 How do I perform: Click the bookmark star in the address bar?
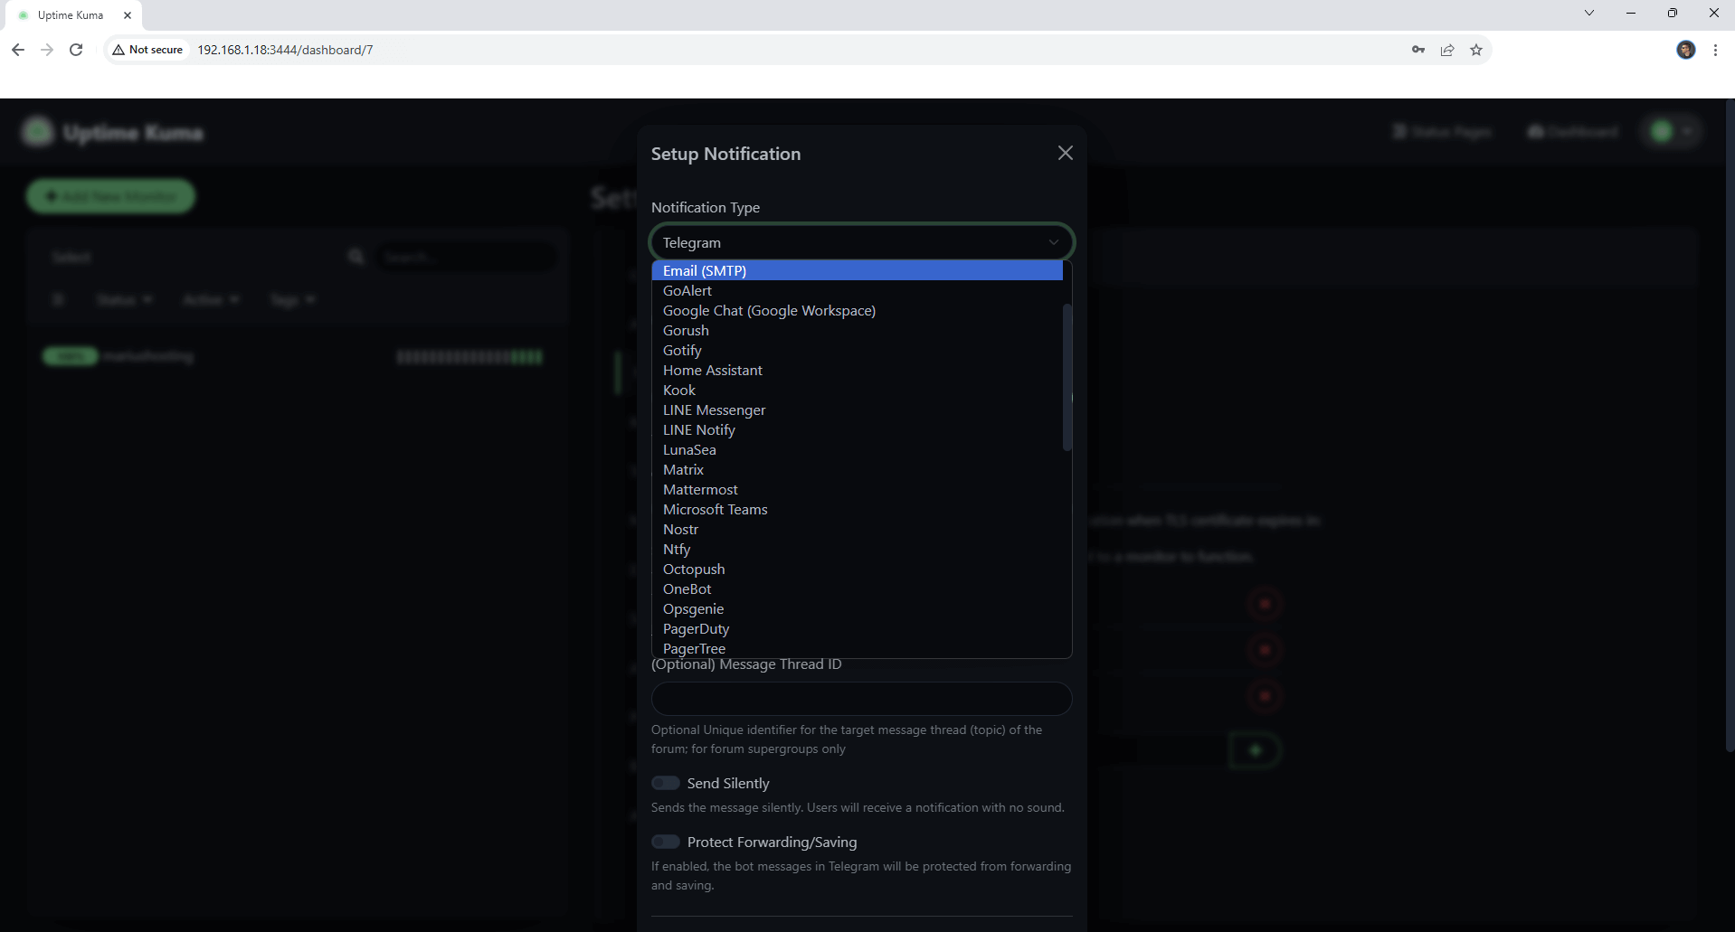pyautogui.click(x=1477, y=50)
